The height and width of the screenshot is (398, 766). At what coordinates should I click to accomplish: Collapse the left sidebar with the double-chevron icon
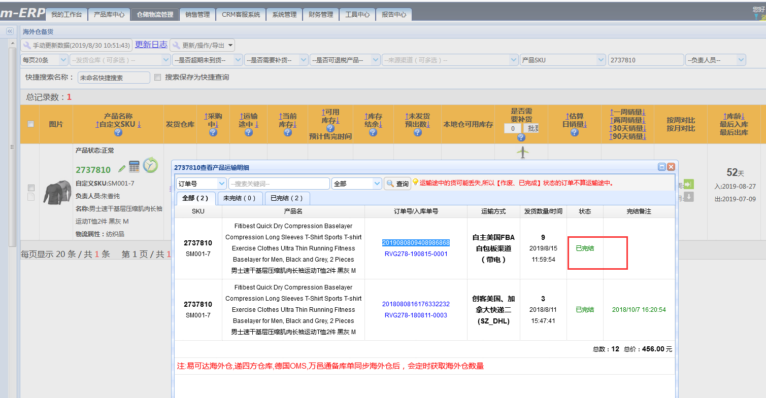[x=9, y=31]
